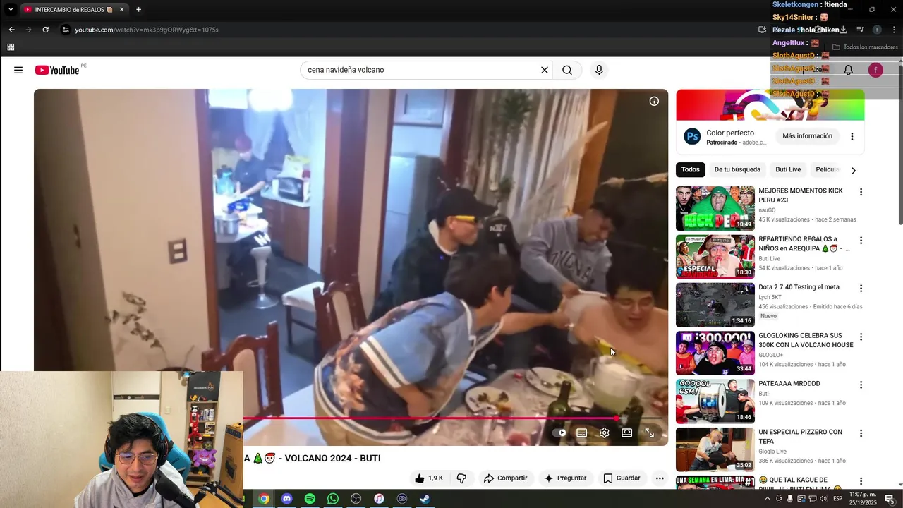The image size is (903, 508).
Task: Open options for GLOGLOKING CELEBRA video
Action: pyautogui.click(x=861, y=337)
